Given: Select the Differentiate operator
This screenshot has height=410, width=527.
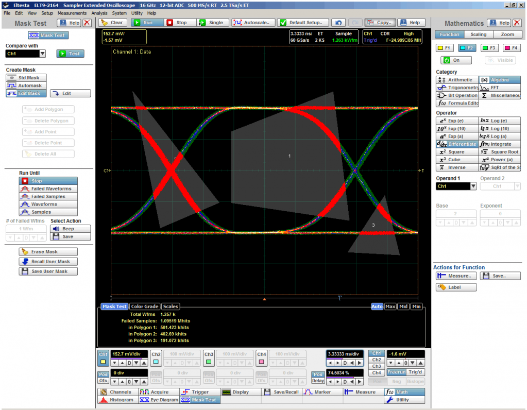Looking at the screenshot, I should 457,144.
